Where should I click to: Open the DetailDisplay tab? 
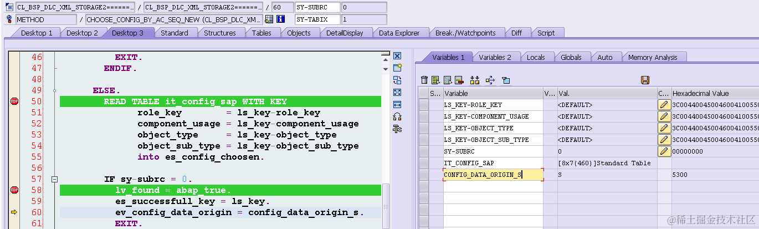click(x=345, y=33)
